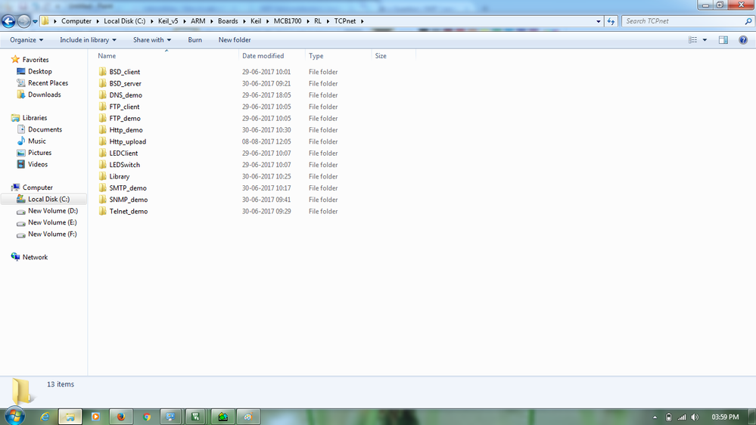Toggle the preview pane button

(723, 40)
